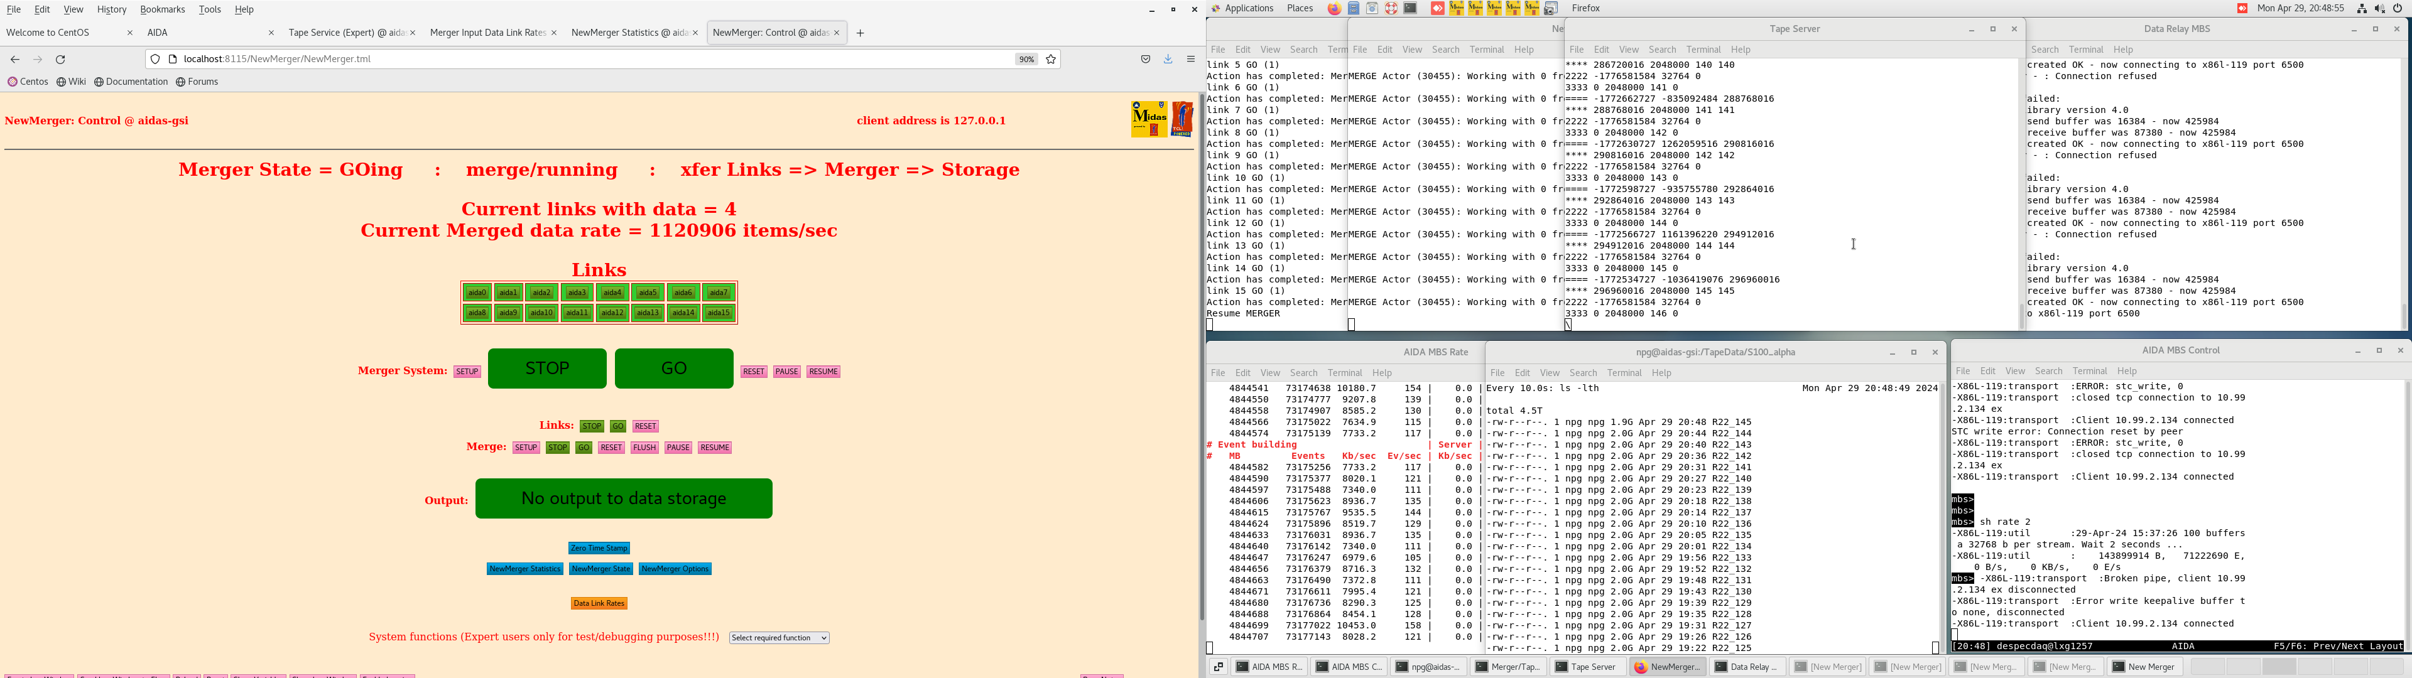Open the Places menu in top panel
The image size is (2412, 678).
coord(1300,8)
